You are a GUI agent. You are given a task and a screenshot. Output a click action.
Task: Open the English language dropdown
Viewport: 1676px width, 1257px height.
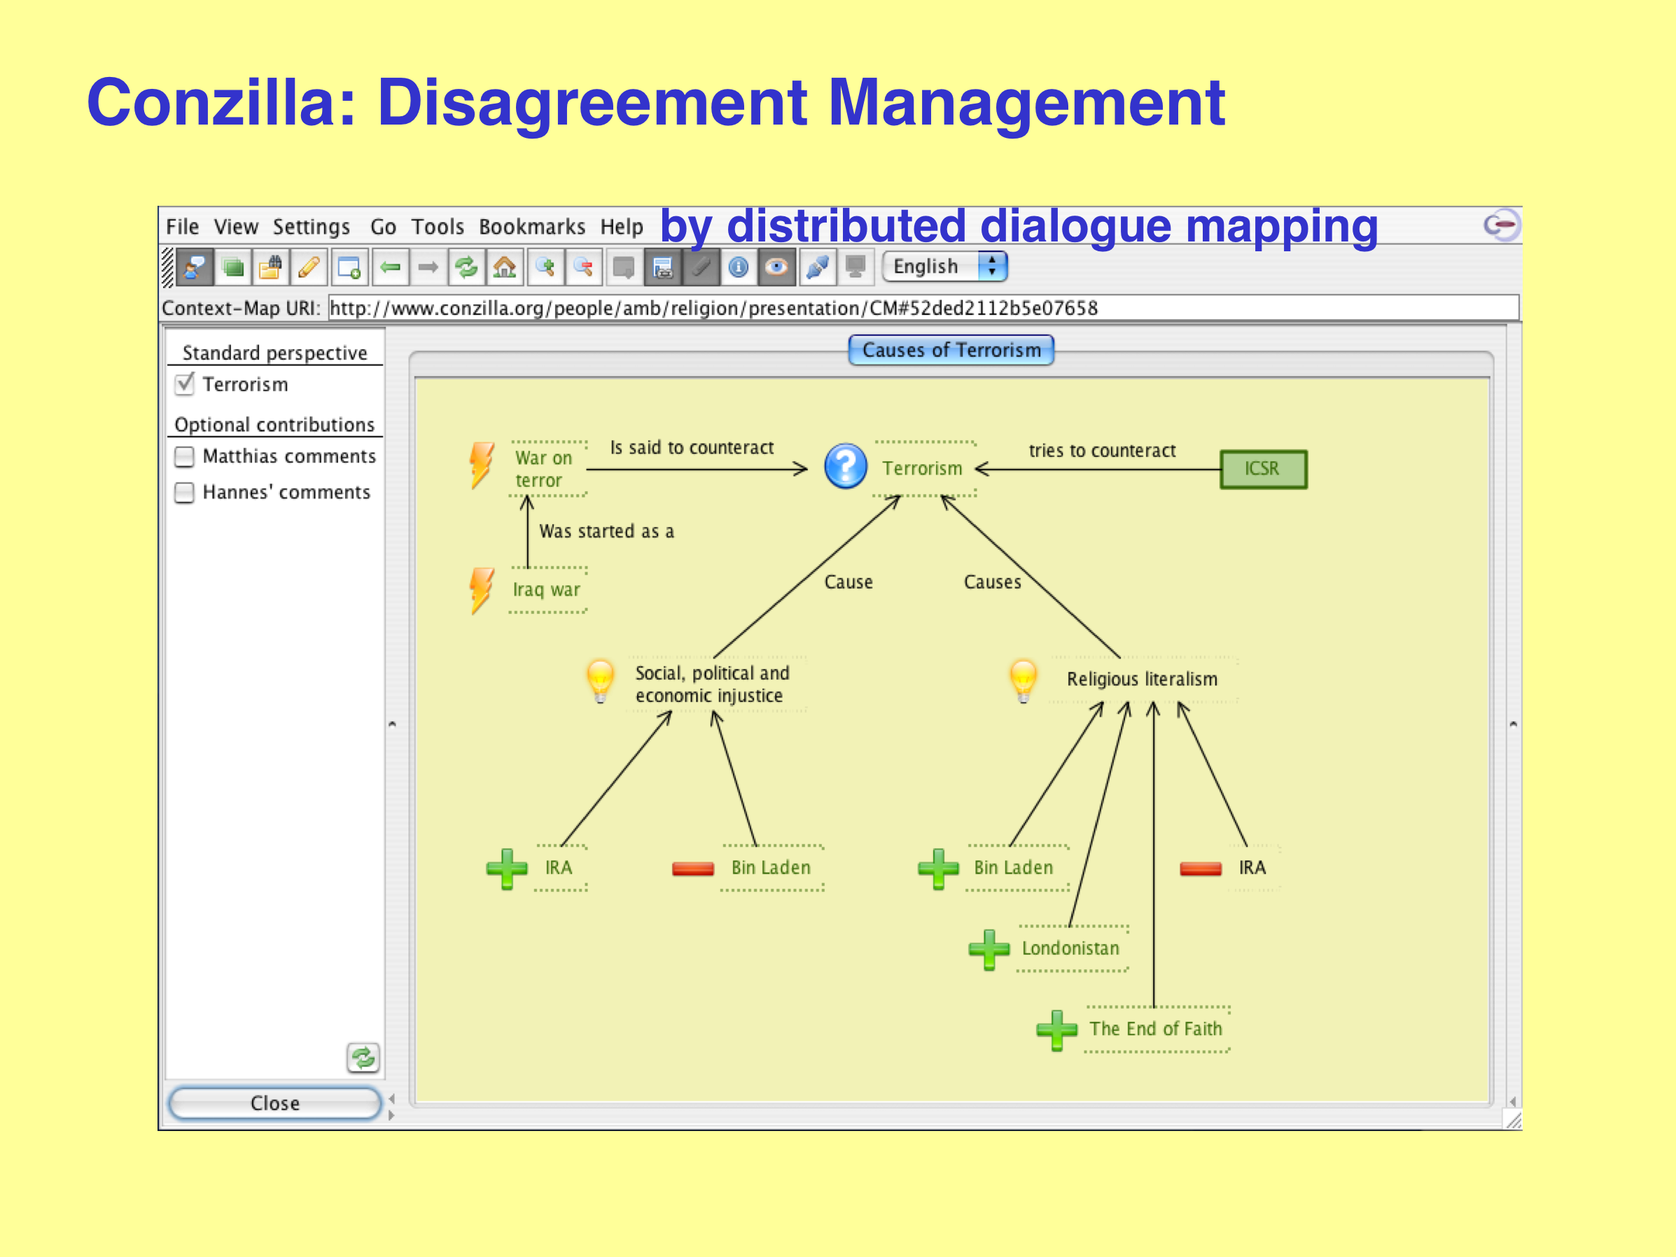coord(944,267)
